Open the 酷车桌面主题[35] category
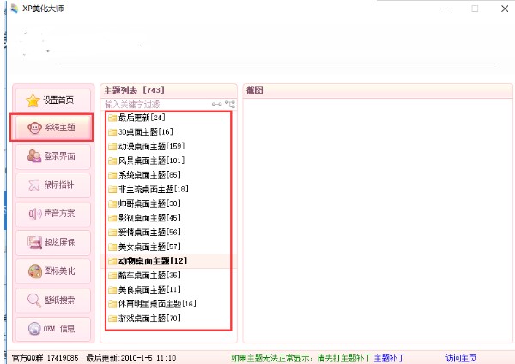This screenshot has height=364, width=515. click(x=144, y=275)
